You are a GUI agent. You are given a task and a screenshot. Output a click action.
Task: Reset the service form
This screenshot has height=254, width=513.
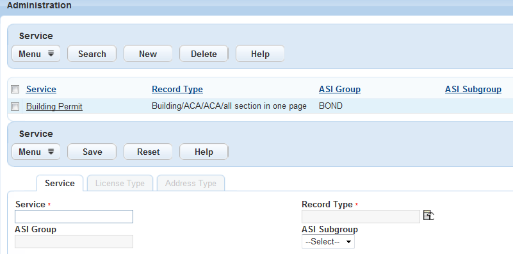click(x=148, y=152)
